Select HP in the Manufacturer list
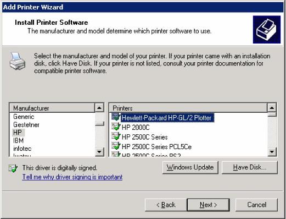Viewport: 286px width, 219px height. tap(18, 133)
